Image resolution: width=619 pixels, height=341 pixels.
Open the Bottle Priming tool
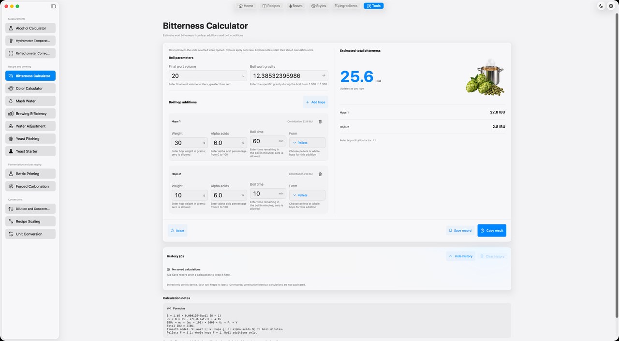(30, 174)
